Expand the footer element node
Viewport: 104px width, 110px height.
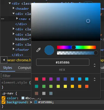(x=14, y=49)
